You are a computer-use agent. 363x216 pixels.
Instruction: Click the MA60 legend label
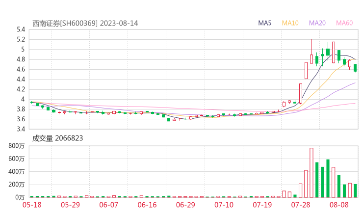click(344, 23)
